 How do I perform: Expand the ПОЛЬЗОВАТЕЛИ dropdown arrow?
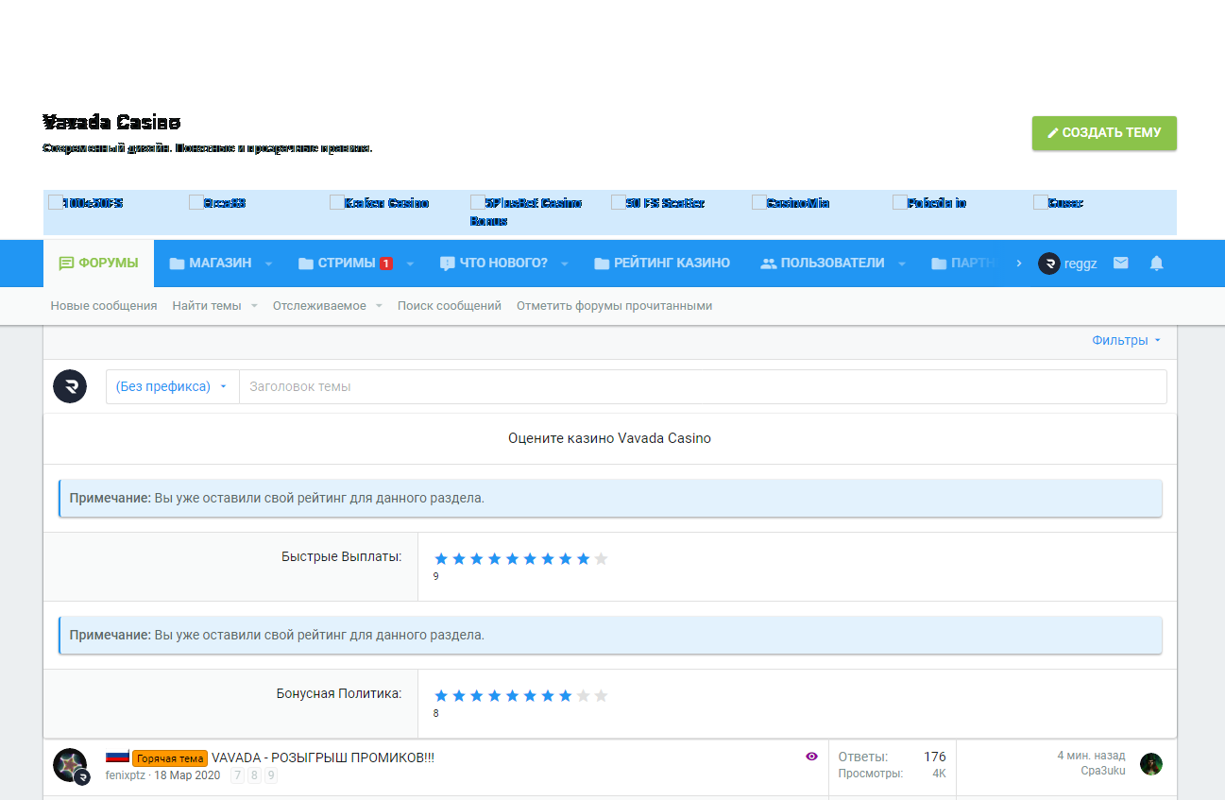(901, 264)
